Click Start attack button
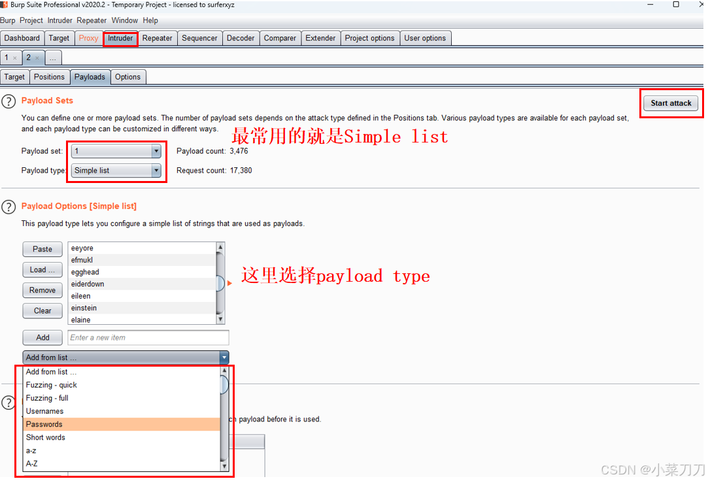708x481 pixels. (x=671, y=103)
